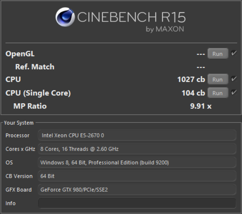242x214 pixels.
Task: Click the MP Ratio value 9.91 x
Action: coord(201,106)
